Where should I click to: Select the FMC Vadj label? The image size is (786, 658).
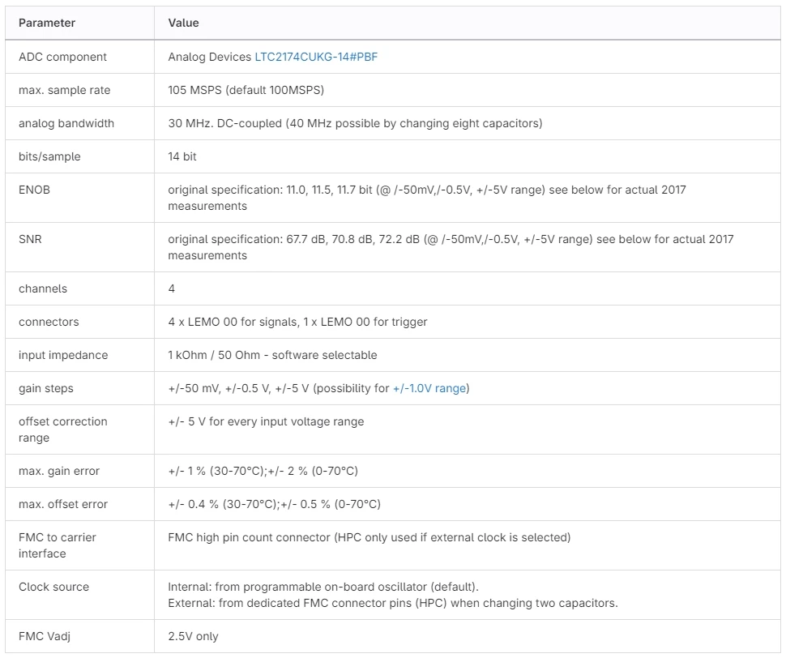tap(44, 636)
